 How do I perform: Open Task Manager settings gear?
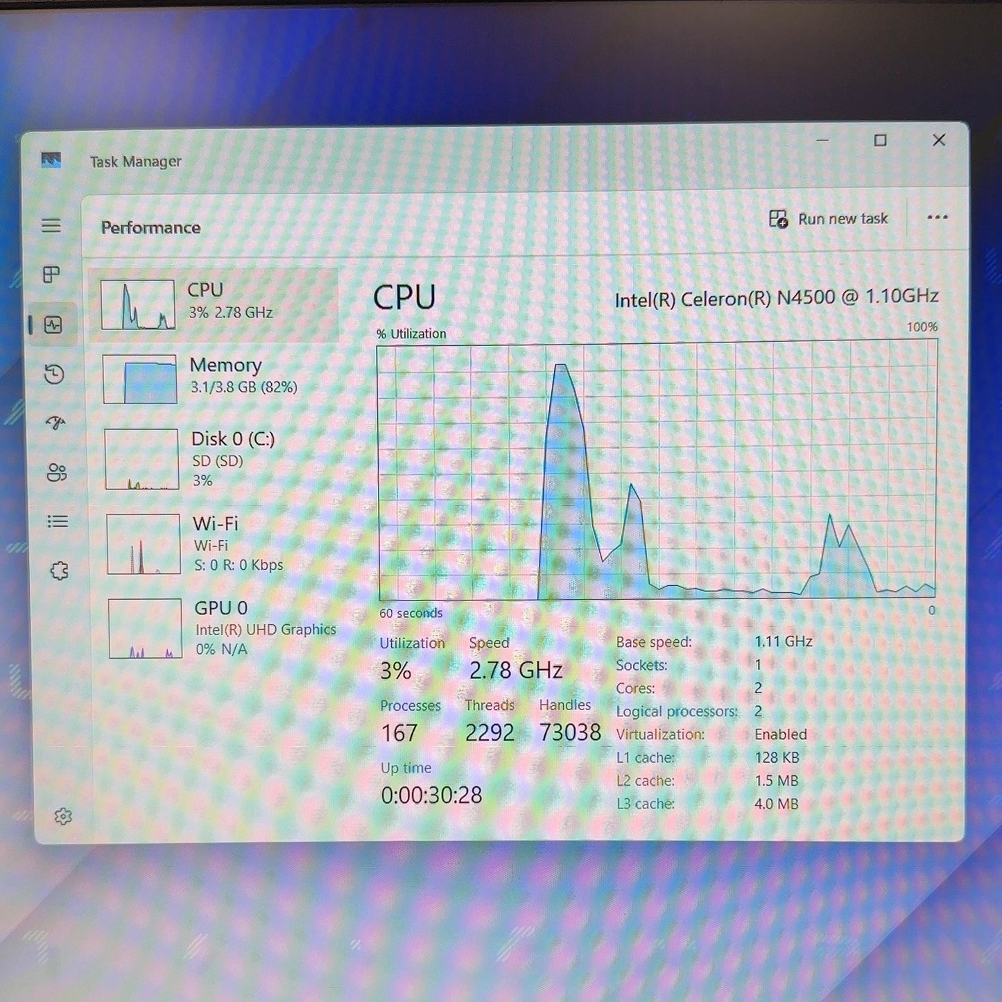pos(63,816)
